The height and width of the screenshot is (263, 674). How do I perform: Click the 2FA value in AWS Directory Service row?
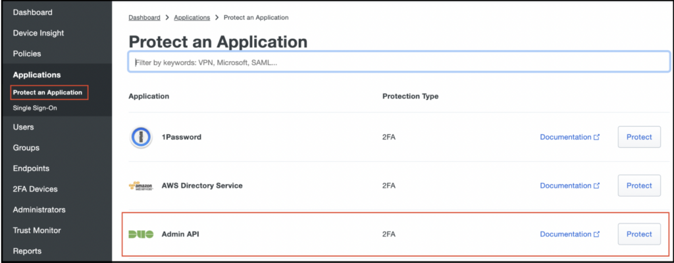coord(388,185)
